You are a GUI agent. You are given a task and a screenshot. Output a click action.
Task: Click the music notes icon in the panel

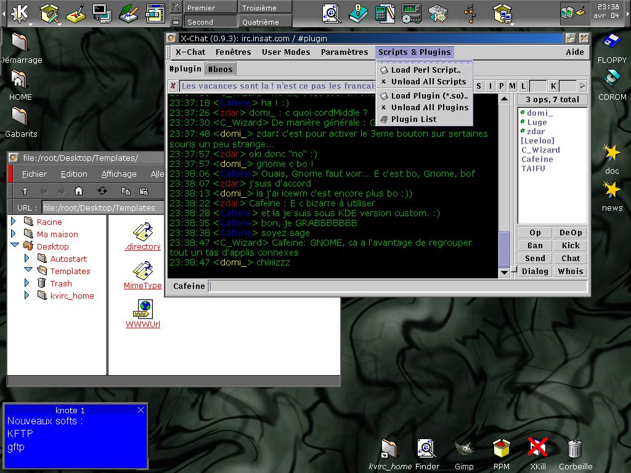(x=469, y=14)
